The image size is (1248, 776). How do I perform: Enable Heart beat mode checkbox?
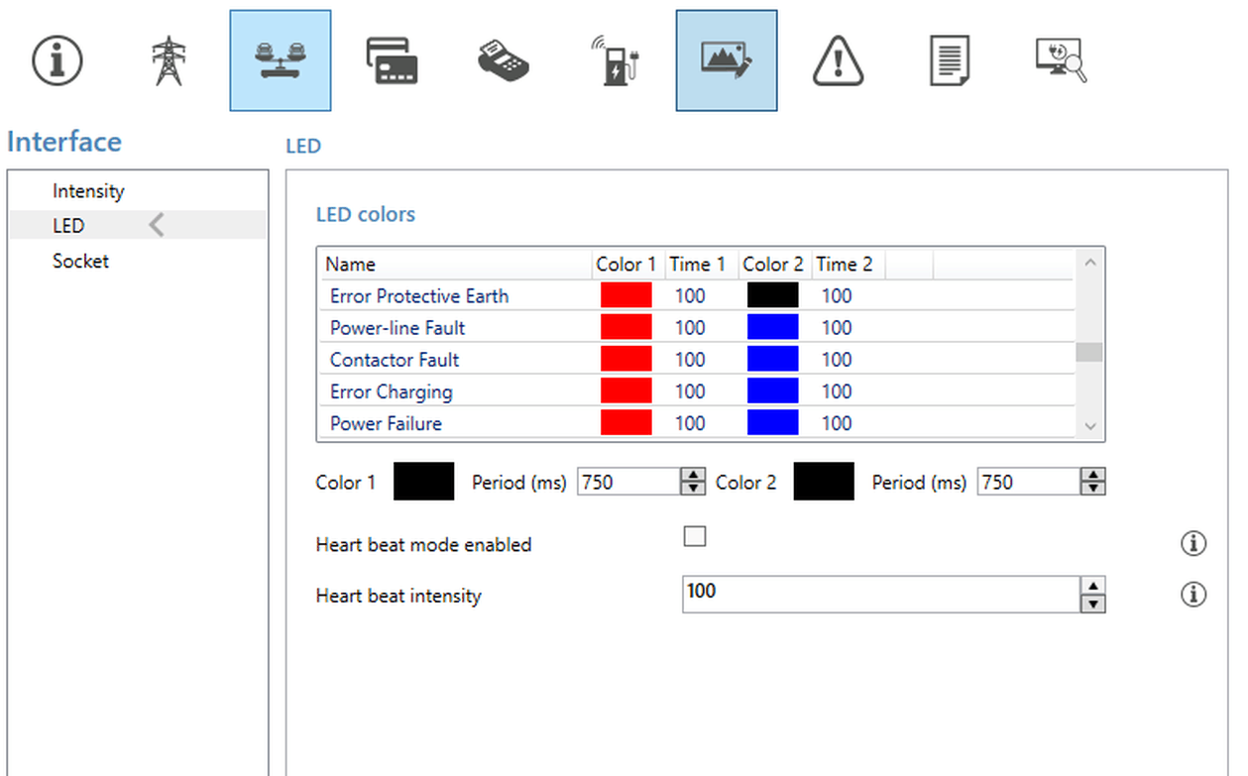click(695, 536)
